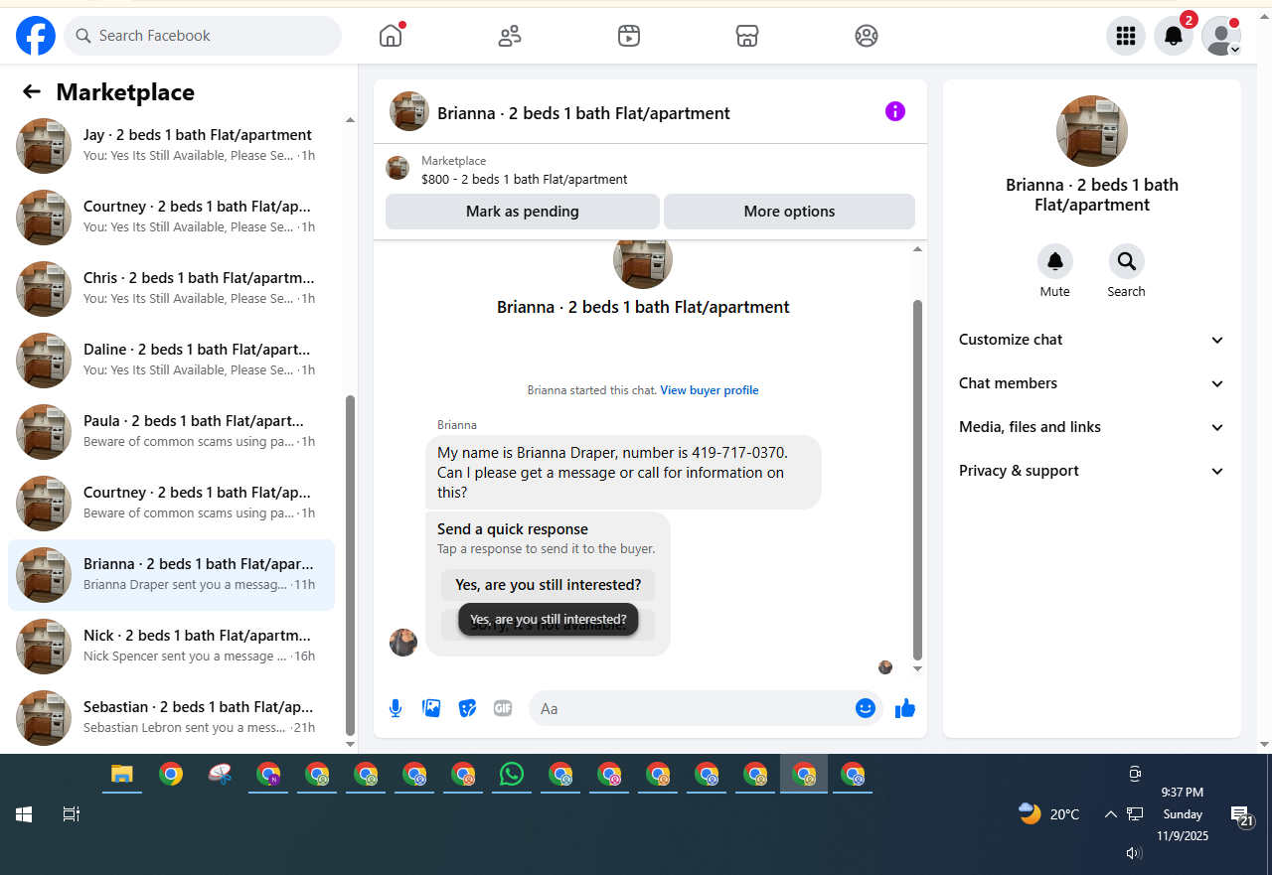
Task: Click the chat list scrollbar
Action: coord(350,564)
